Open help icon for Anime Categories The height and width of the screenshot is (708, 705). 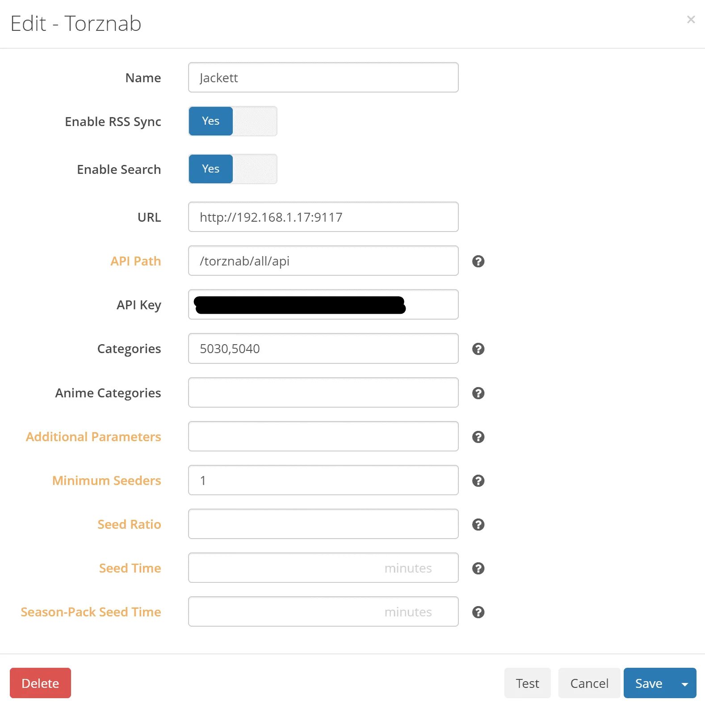(x=478, y=393)
